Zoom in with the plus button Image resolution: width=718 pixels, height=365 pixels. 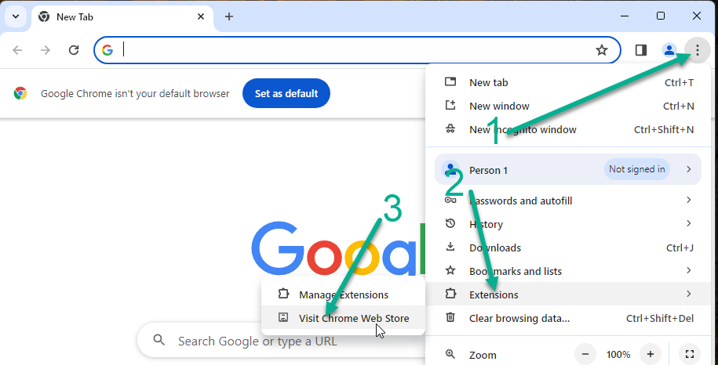[650, 354]
